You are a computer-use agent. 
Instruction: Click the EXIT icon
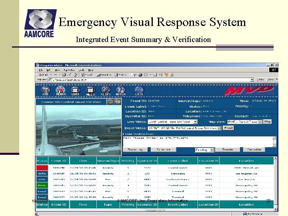[139, 91]
